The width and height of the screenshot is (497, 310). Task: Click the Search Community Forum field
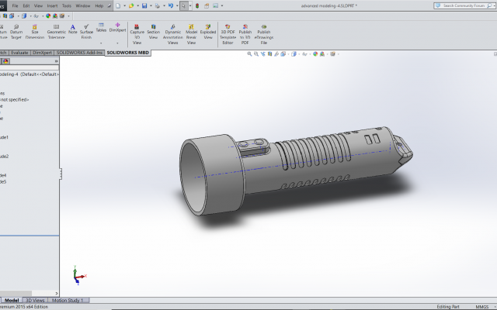(x=464, y=5)
